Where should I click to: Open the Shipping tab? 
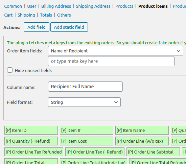[x=26, y=15]
